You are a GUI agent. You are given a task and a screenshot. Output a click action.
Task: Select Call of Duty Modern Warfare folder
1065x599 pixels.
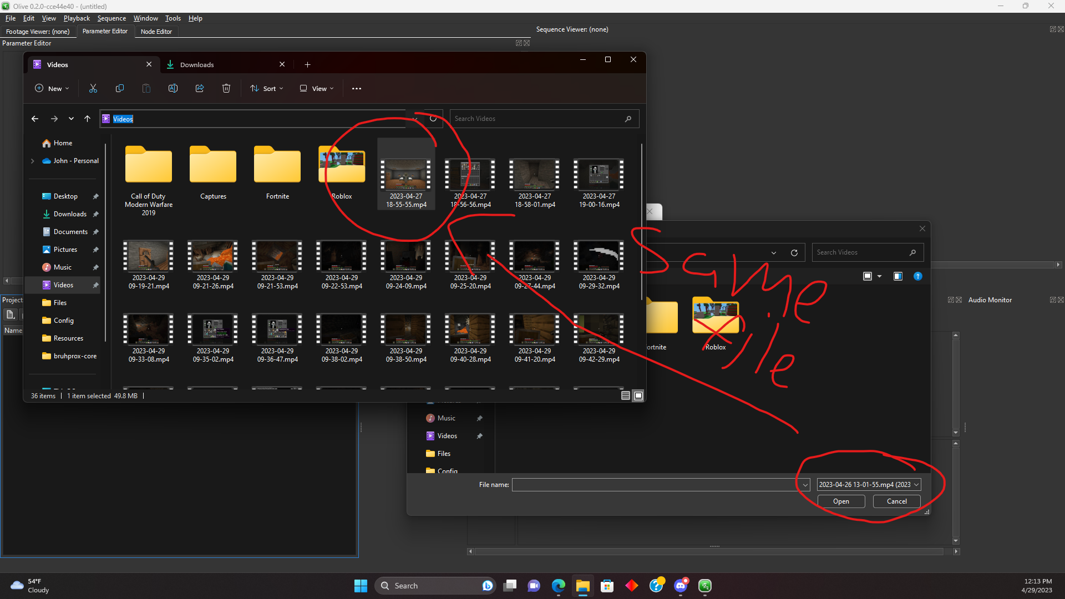(x=149, y=181)
